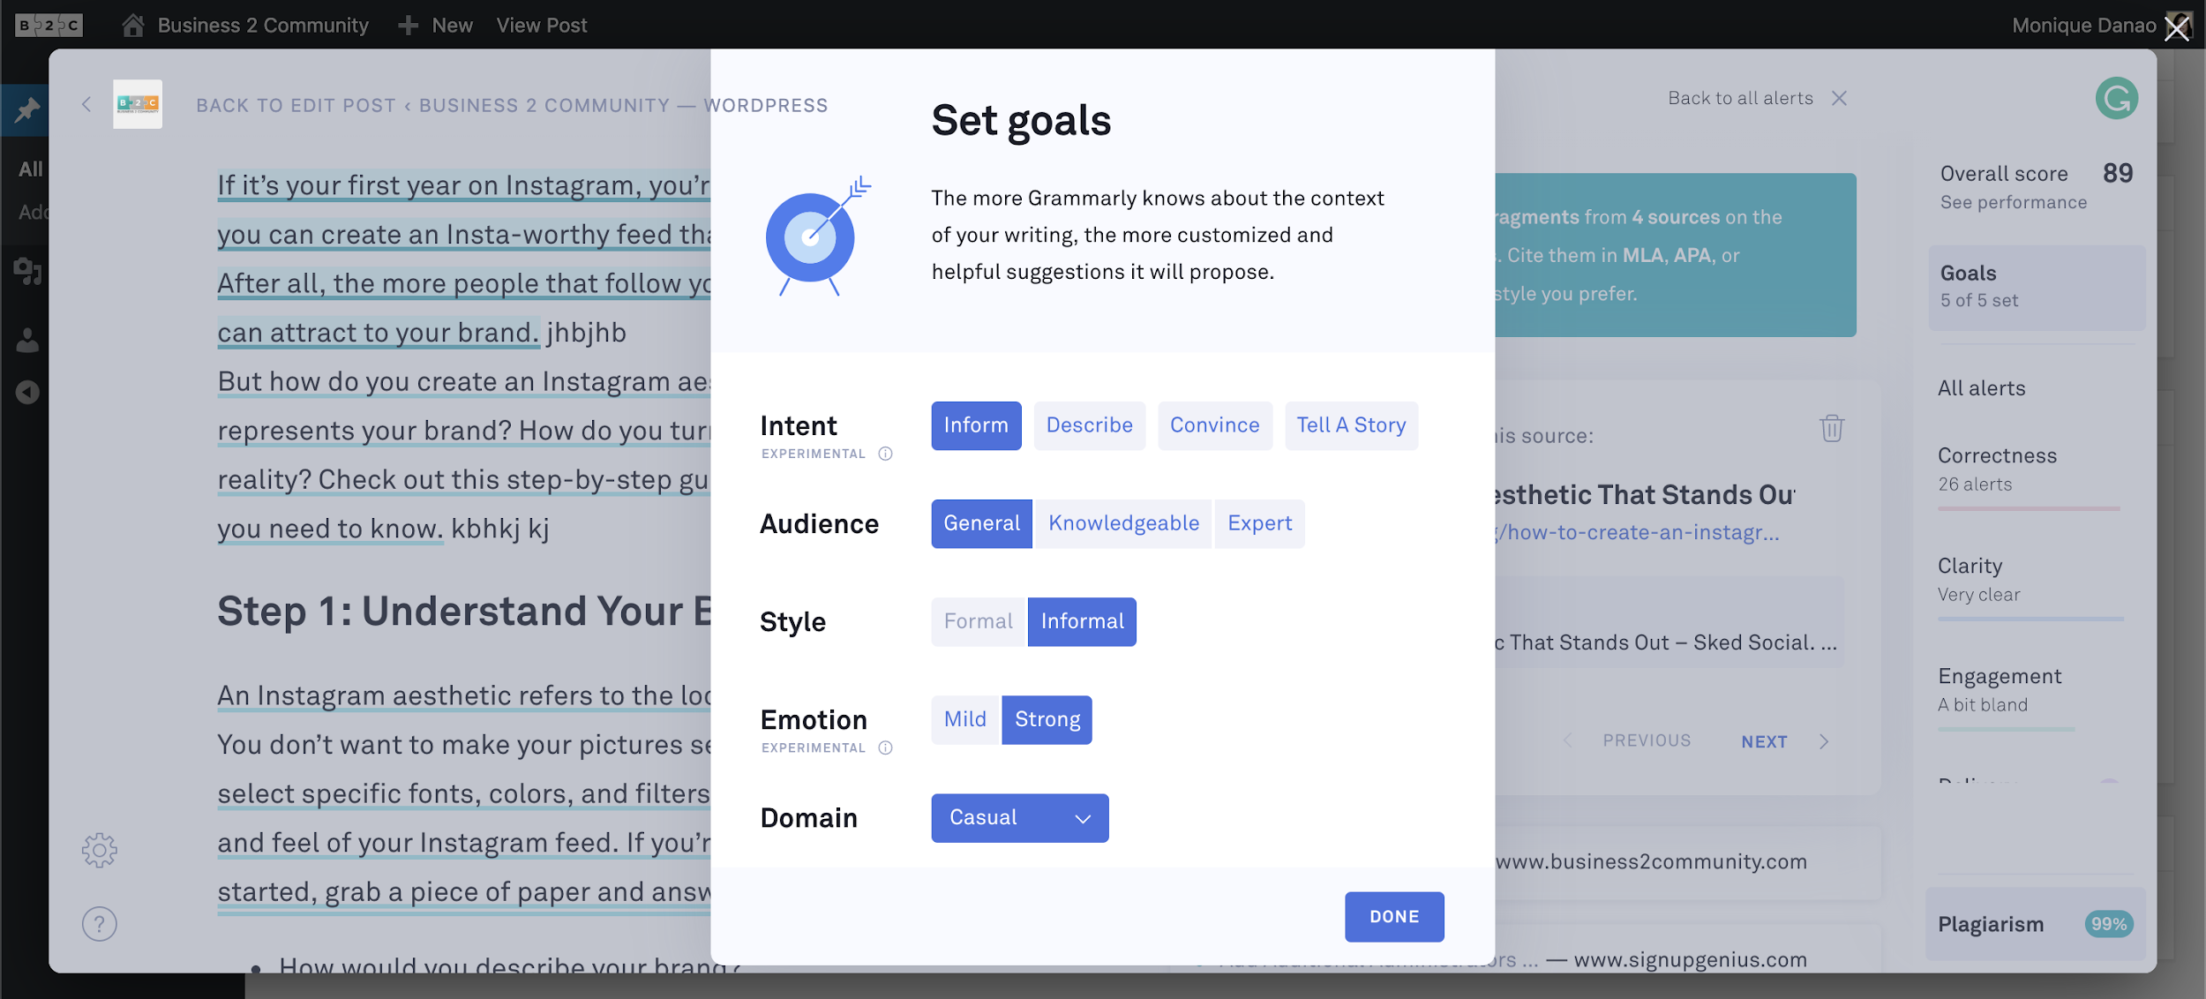Image resolution: width=2206 pixels, height=999 pixels.
Task: Click 'View Post' menu bar item
Action: click(x=542, y=23)
